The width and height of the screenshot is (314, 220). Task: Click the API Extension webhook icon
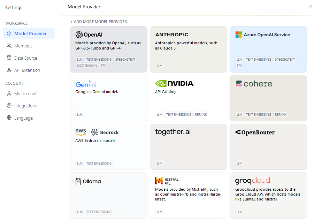click(x=9, y=70)
